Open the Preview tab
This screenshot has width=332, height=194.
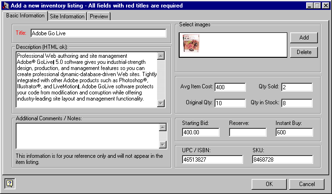(99, 16)
